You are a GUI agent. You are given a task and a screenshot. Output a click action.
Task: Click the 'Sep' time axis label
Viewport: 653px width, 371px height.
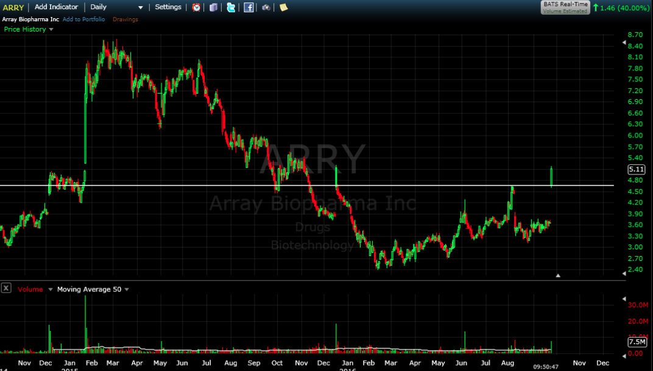click(x=253, y=363)
